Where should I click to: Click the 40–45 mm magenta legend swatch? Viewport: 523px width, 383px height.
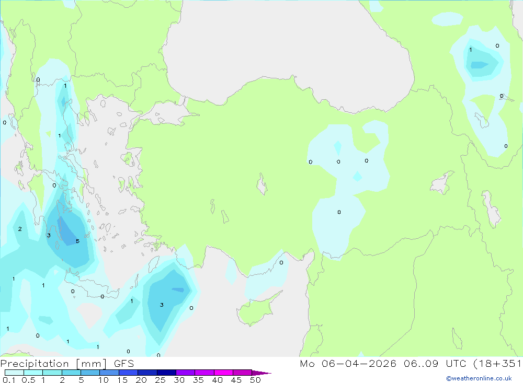click(x=223, y=373)
